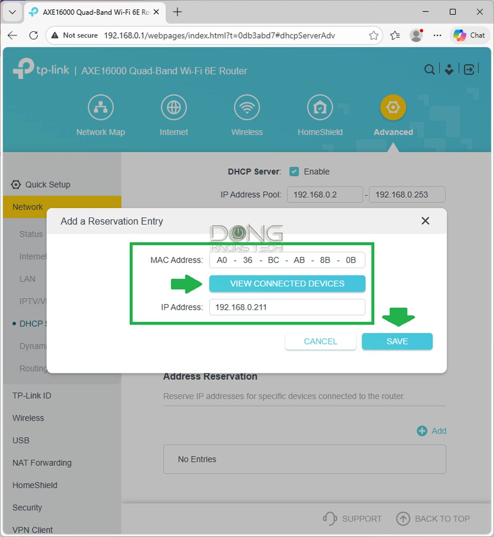The image size is (494, 537).
Task: Save the reservation entry
Action: pos(397,341)
